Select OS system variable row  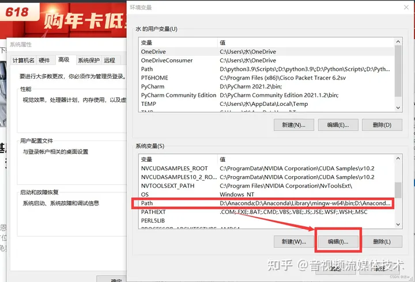[x=266, y=195]
